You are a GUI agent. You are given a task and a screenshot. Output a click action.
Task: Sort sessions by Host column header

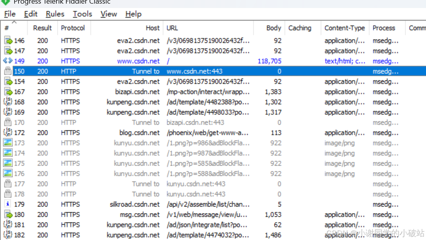tap(127, 28)
